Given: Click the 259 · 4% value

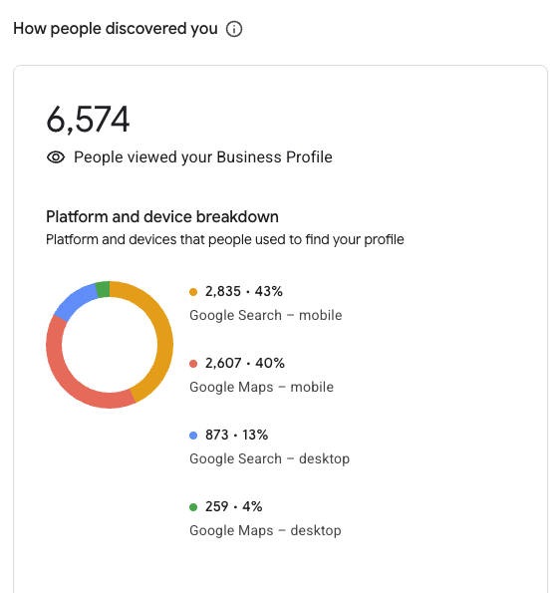Looking at the screenshot, I should pyautogui.click(x=234, y=506).
